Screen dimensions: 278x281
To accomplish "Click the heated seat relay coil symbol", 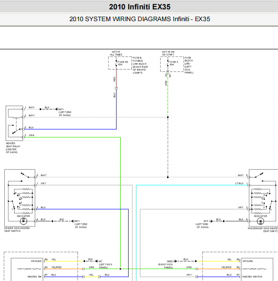I will [x=17, y=117].
